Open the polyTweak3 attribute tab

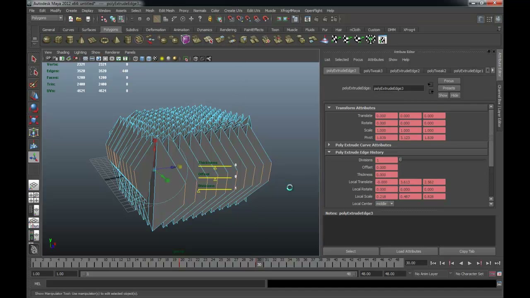click(373, 71)
